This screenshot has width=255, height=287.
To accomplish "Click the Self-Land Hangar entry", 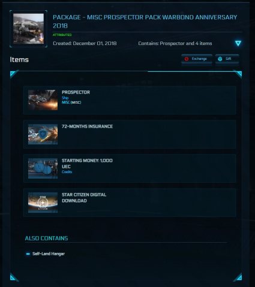I will (49, 253).
